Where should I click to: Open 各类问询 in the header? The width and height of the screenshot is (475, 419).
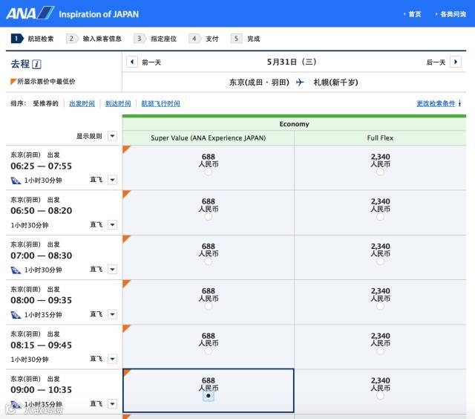453,14
